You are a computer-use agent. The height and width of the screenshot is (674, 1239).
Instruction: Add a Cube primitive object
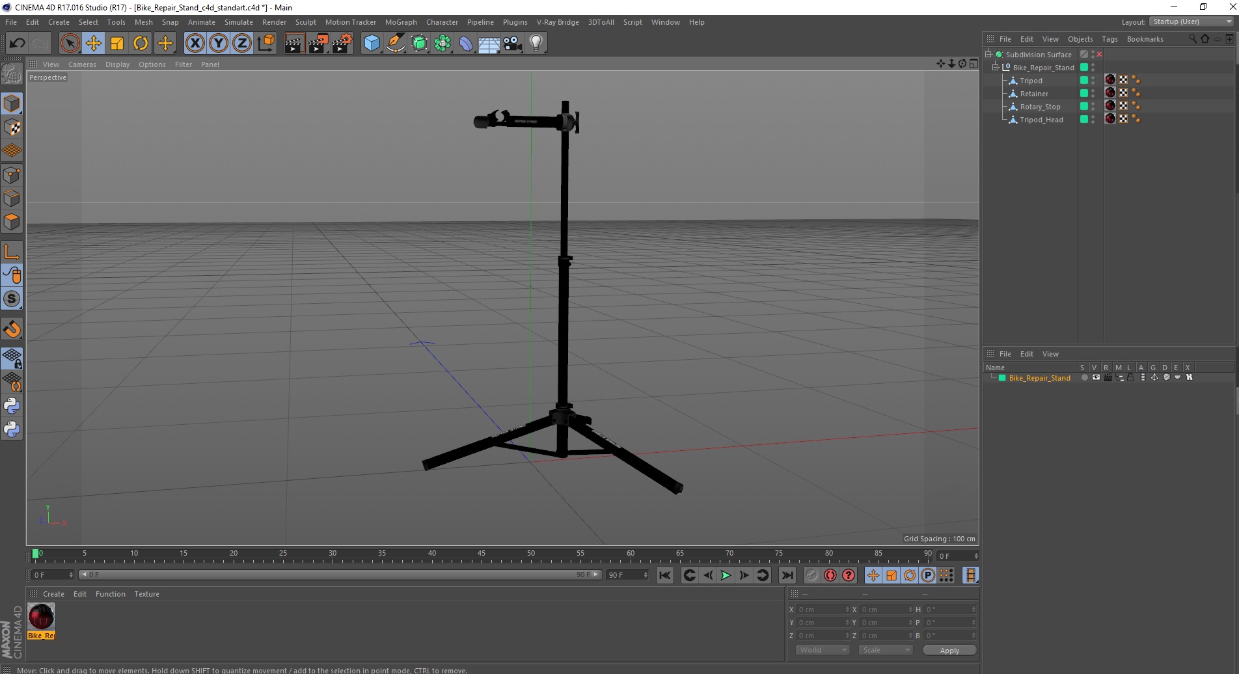pyautogui.click(x=372, y=44)
